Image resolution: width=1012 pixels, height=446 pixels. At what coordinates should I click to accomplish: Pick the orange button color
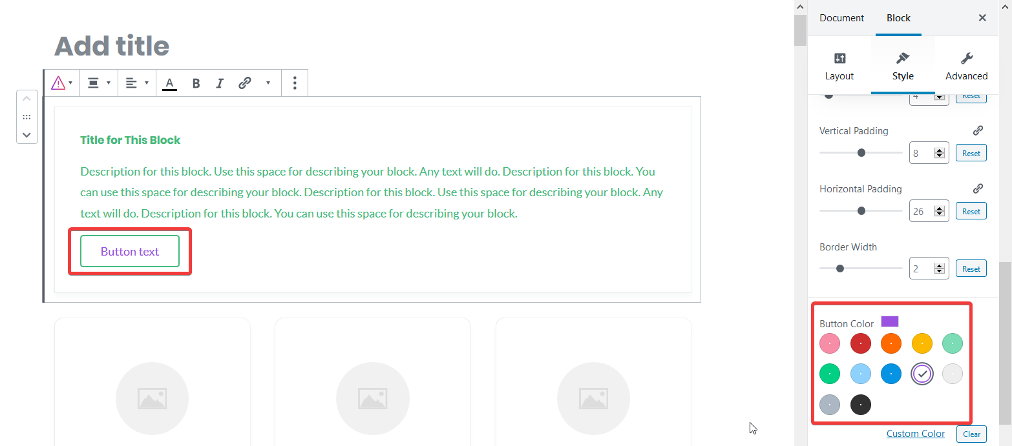(x=891, y=343)
